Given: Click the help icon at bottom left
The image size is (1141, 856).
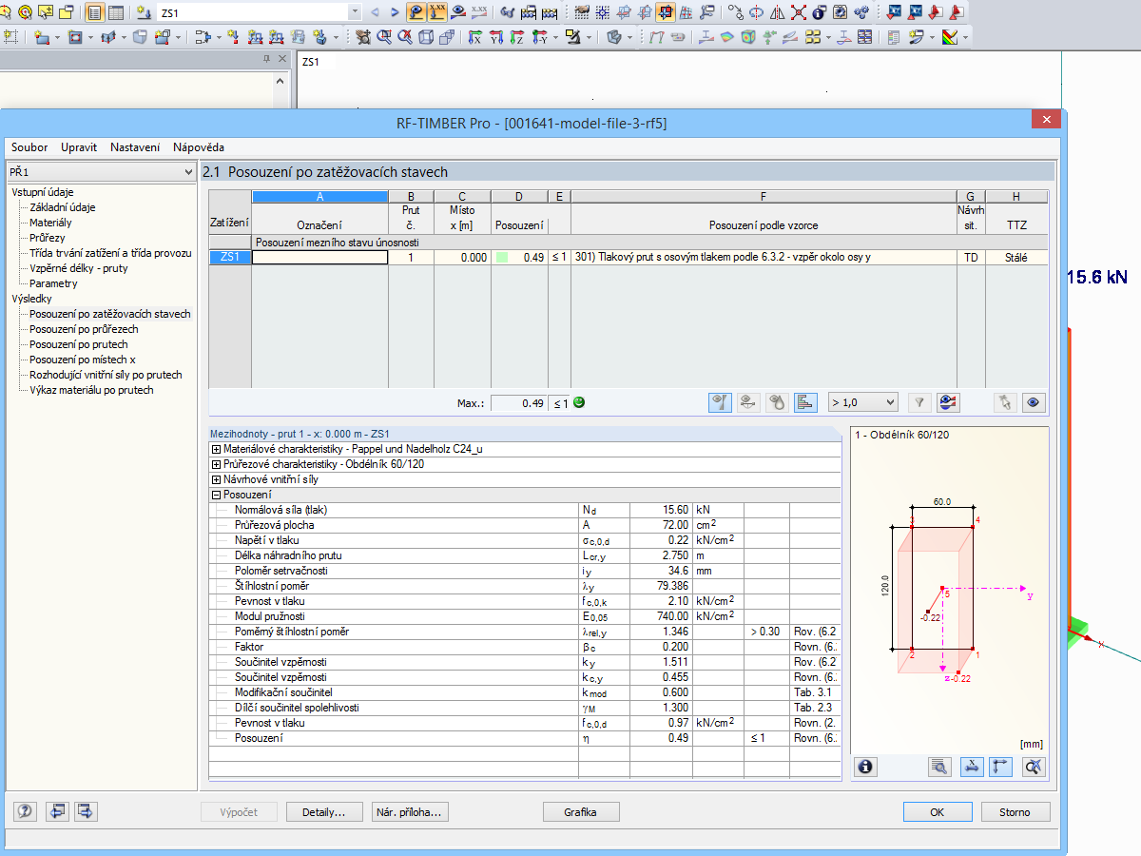Looking at the screenshot, I should pos(26,811).
